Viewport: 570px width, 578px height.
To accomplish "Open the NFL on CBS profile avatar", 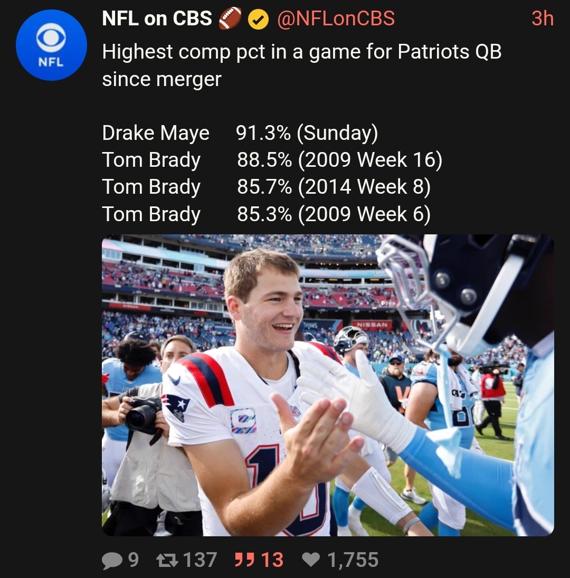I will [x=51, y=45].
